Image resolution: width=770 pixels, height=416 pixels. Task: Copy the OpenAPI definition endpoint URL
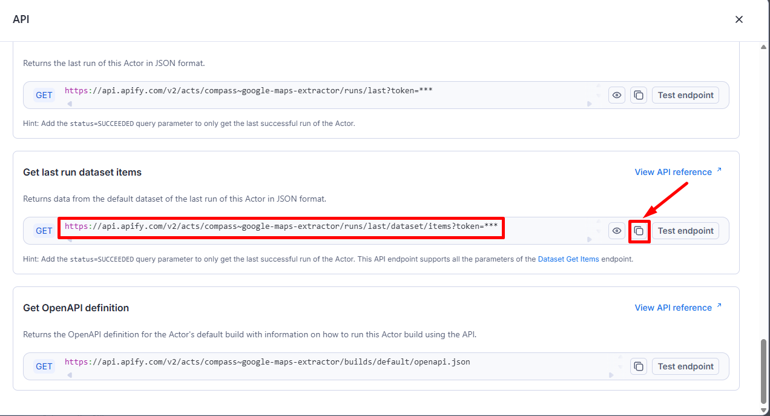pyautogui.click(x=638, y=366)
